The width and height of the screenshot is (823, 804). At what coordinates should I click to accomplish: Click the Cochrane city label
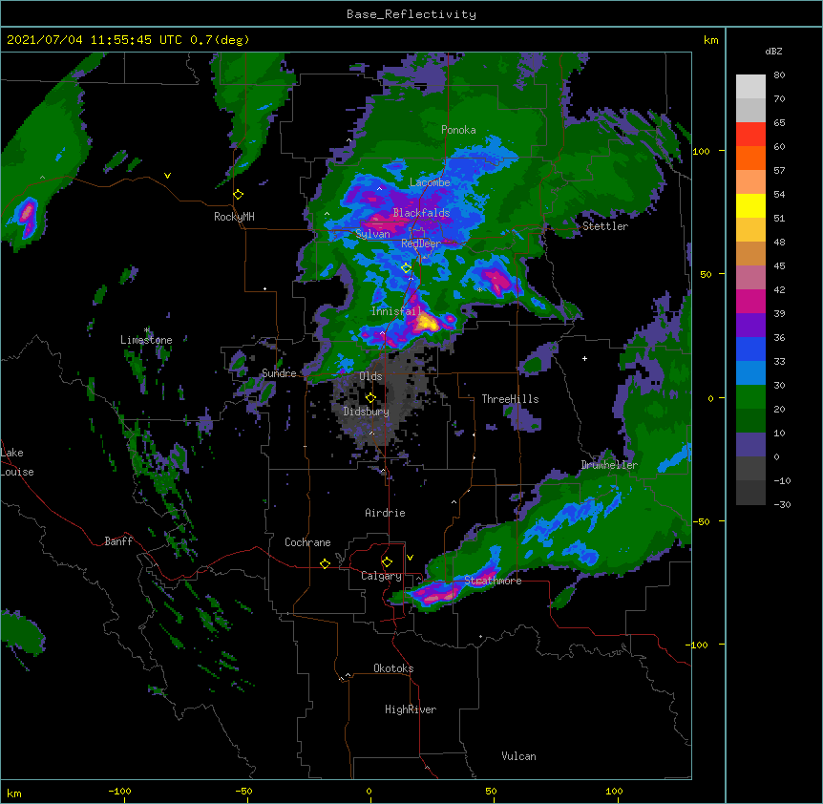(307, 542)
